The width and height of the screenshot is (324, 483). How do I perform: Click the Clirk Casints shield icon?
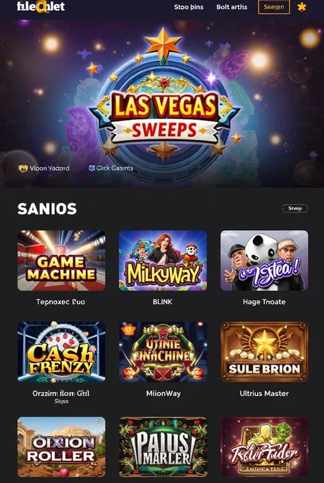point(92,168)
